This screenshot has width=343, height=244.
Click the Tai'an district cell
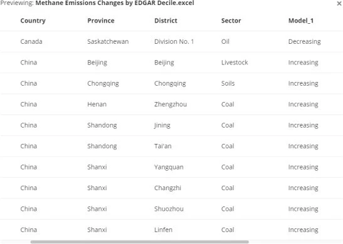[x=163, y=146]
